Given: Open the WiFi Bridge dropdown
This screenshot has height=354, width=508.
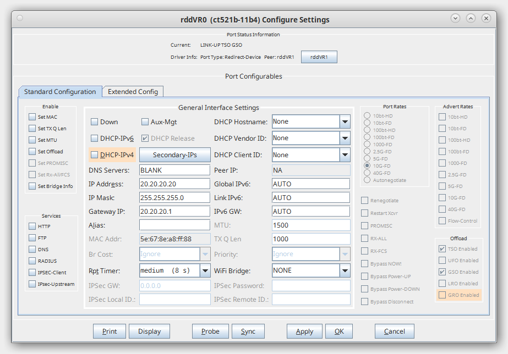Looking at the screenshot, I should click(x=345, y=270).
